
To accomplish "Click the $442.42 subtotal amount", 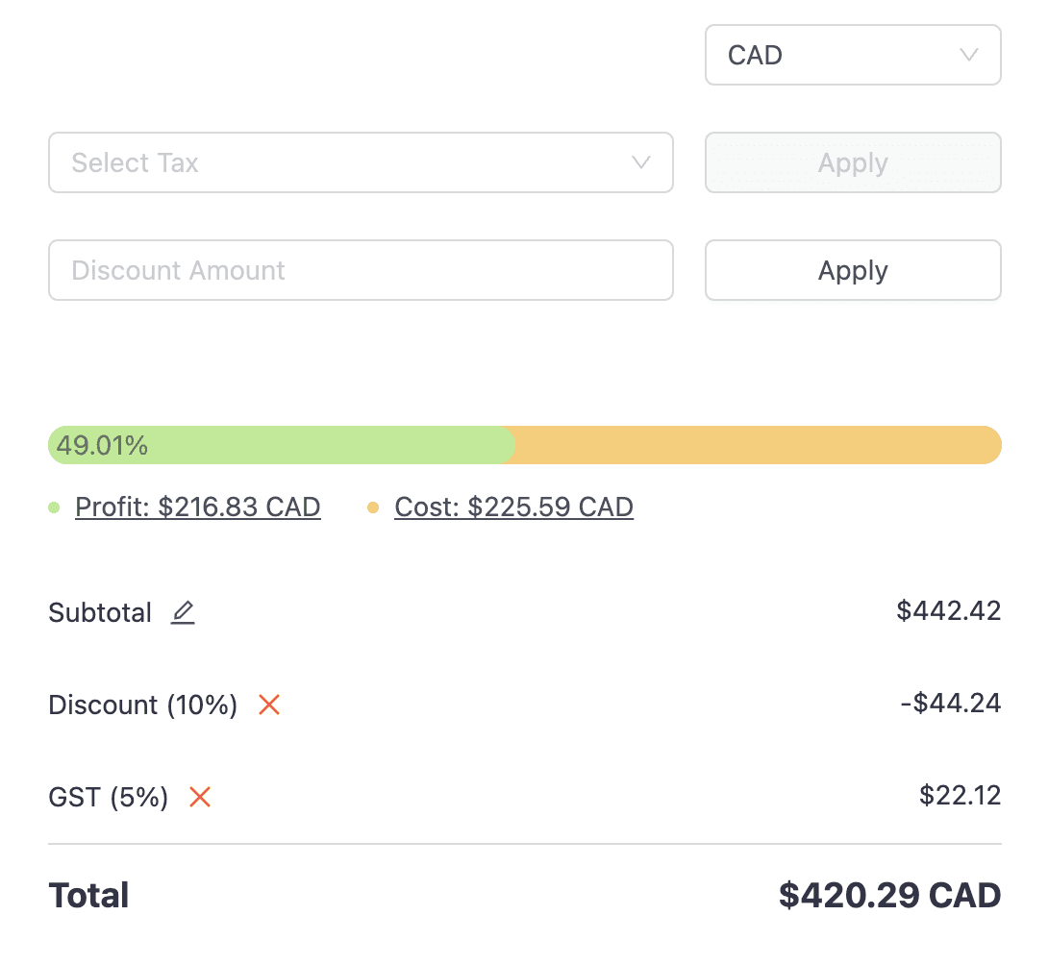I will [948, 610].
